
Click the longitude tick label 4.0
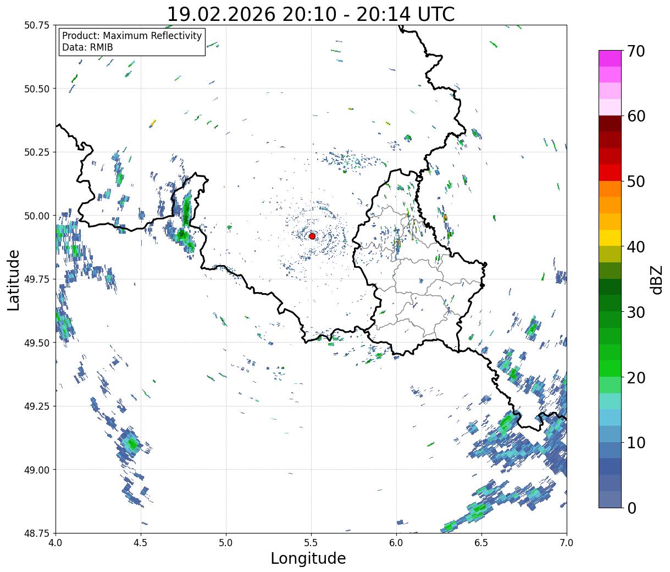(56, 543)
